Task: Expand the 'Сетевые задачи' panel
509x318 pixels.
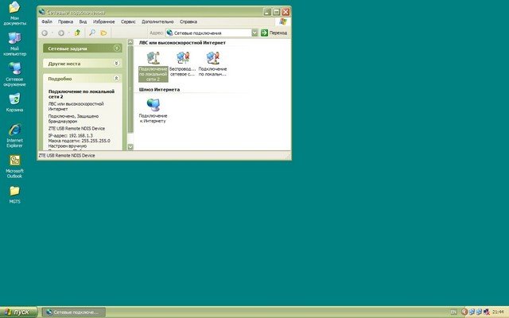Action: coord(117,48)
